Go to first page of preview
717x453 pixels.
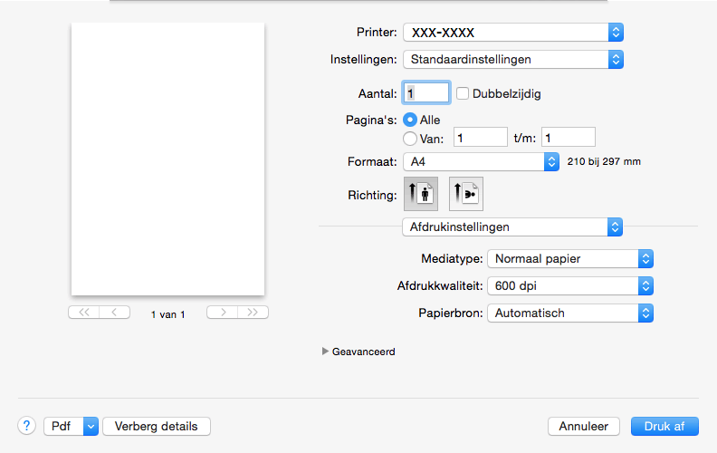[83, 312]
